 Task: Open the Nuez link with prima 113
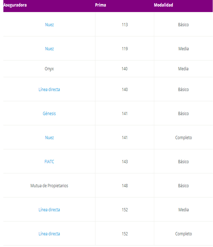(x=49, y=24)
